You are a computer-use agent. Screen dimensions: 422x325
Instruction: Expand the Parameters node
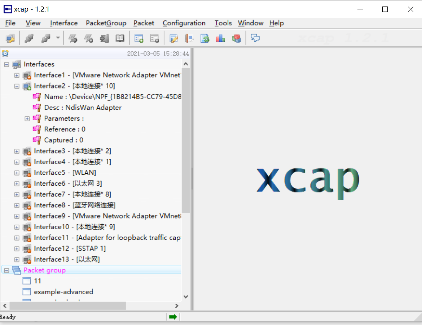pyautogui.click(x=27, y=119)
